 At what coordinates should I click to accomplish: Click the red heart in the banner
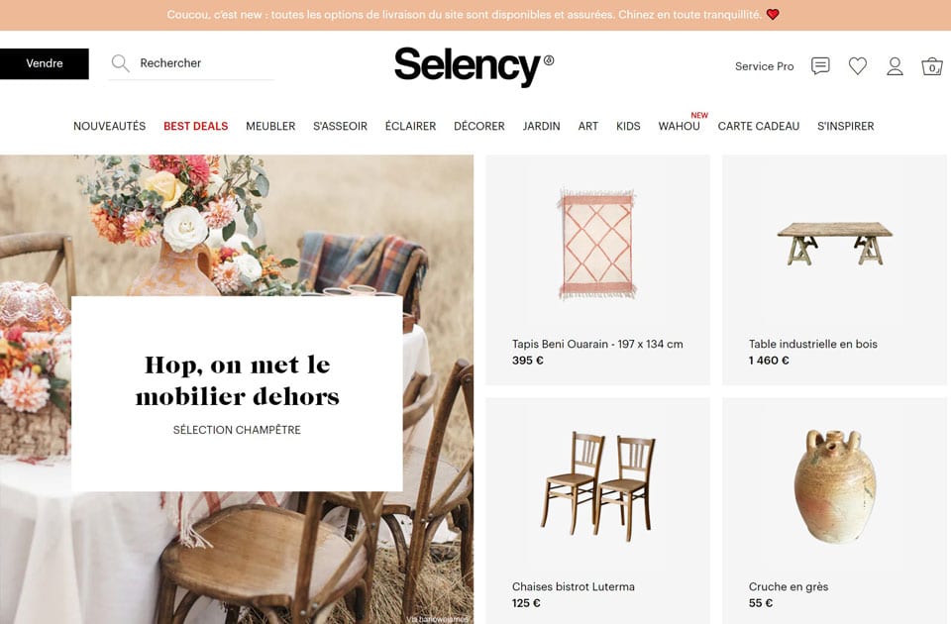click(772, 15)
